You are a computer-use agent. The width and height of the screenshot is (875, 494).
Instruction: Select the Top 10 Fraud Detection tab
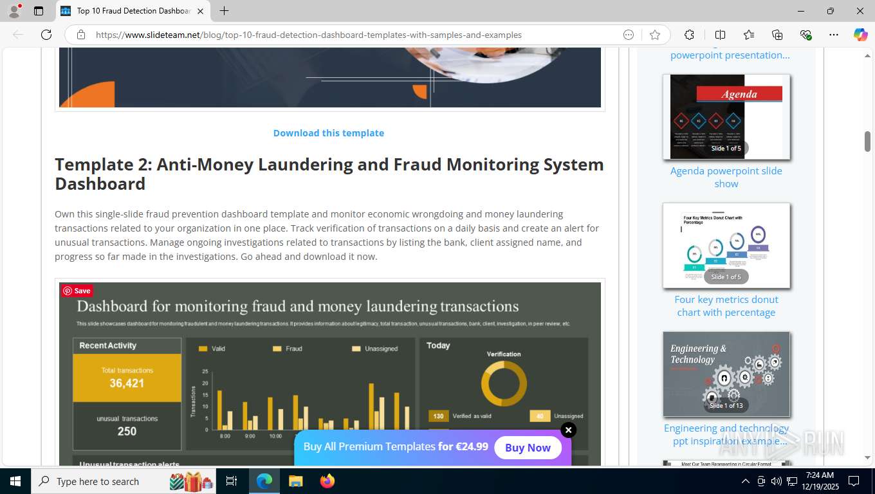click(x=133, y=11)
